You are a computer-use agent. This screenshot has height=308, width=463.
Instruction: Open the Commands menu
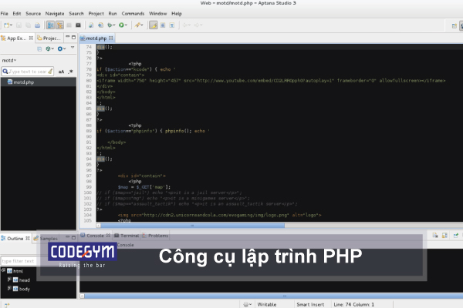pos(133,14)
